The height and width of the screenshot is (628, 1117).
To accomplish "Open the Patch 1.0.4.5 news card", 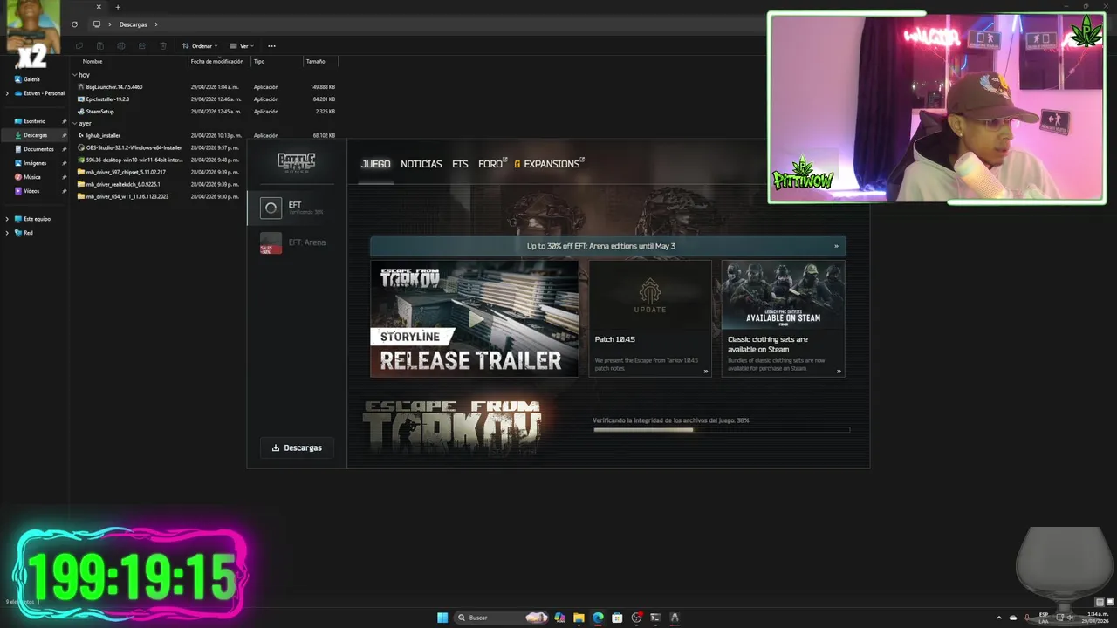I will (650, 318).
